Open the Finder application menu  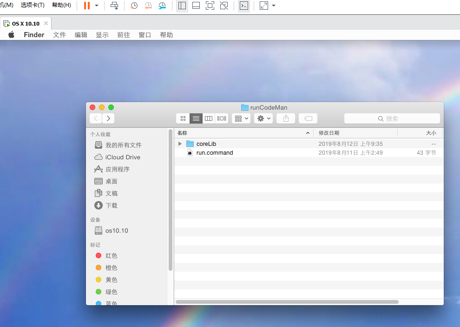[x=34, y=35]
